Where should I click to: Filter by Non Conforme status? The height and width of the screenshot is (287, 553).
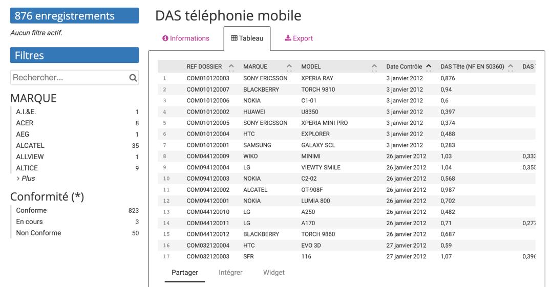point(39,233)
